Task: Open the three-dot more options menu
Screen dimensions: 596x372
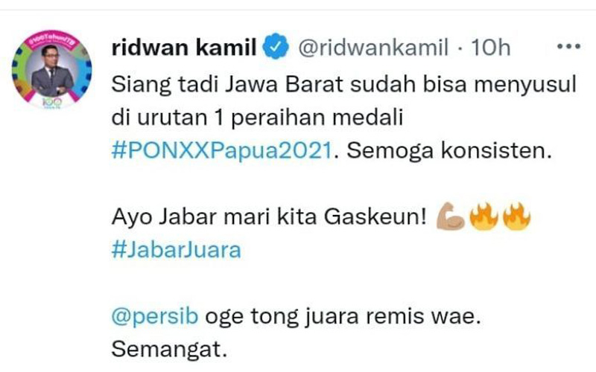Action: coord(569,46)
